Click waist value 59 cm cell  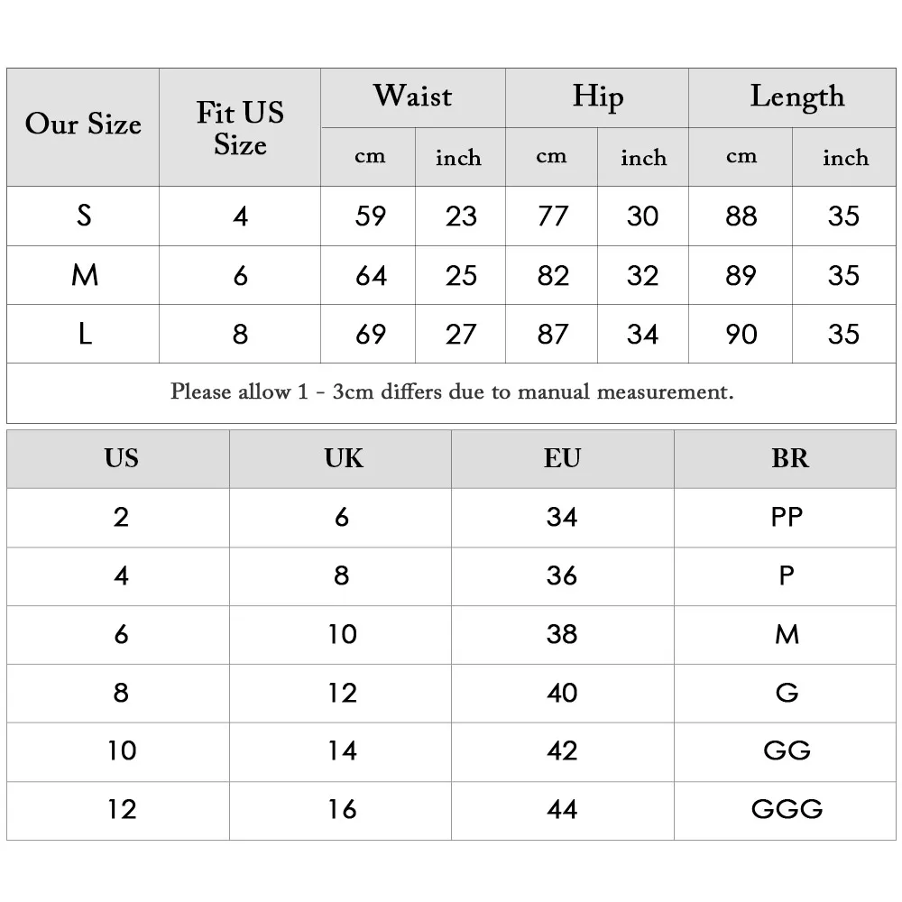[368, 216]
